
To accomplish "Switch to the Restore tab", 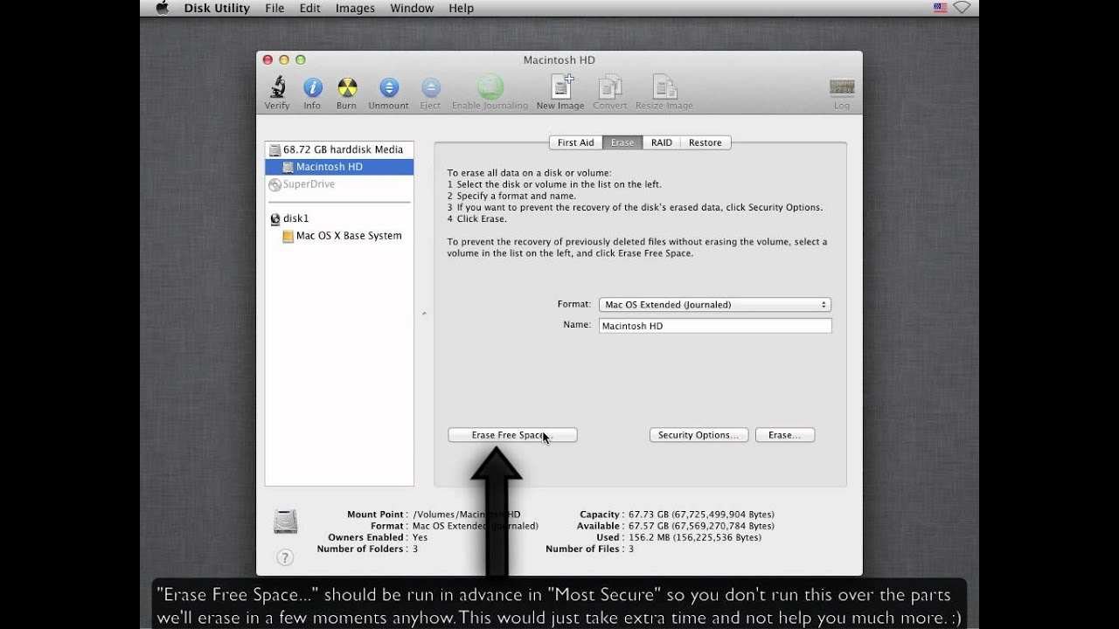I will click(705, 142).
